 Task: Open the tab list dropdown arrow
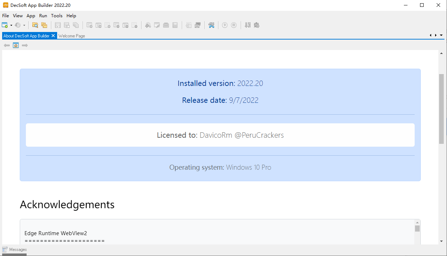pyautogui.click(x=441, y=35)
